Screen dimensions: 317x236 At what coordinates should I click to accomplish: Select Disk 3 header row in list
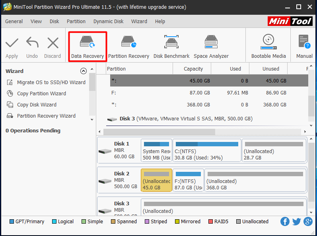pyautogui.click(x=206, y=118)
